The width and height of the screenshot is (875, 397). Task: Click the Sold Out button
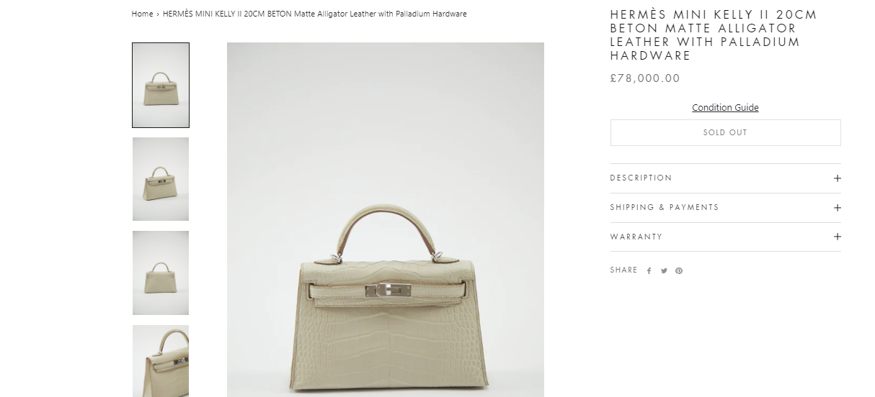pos(725,132)
